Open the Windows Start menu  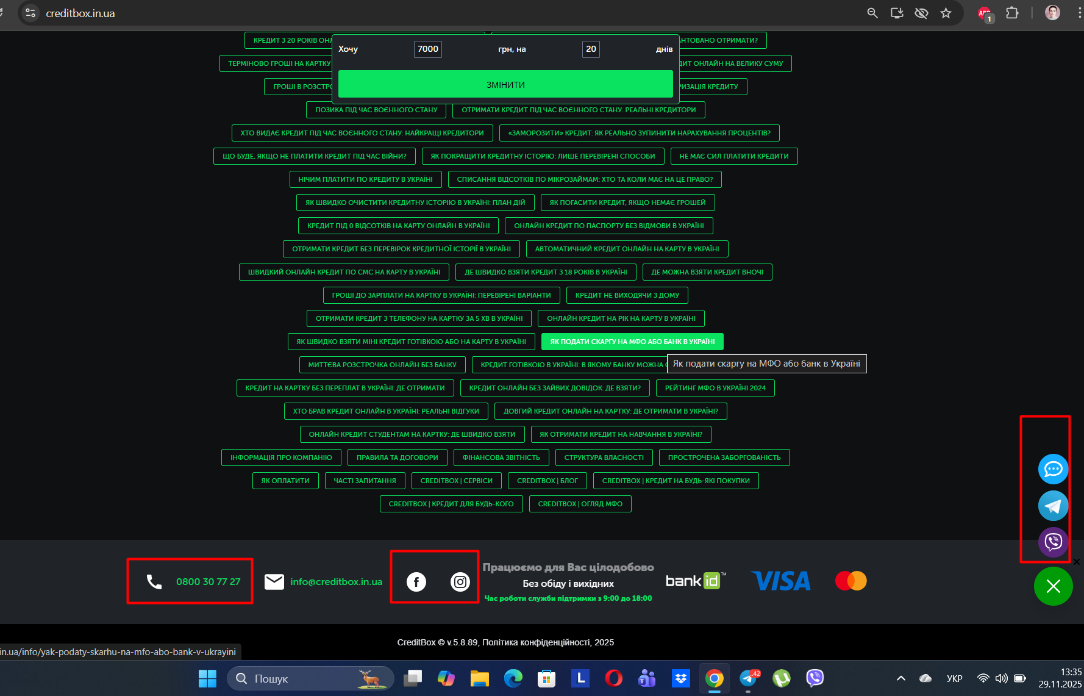(x=207, y=678)
